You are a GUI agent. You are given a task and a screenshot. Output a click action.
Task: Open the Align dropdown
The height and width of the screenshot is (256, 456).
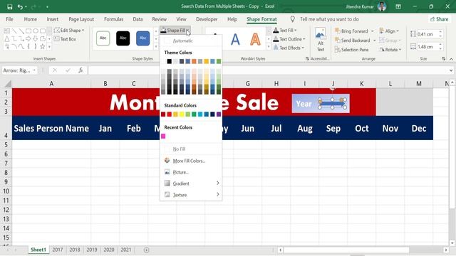coord(390,31)
